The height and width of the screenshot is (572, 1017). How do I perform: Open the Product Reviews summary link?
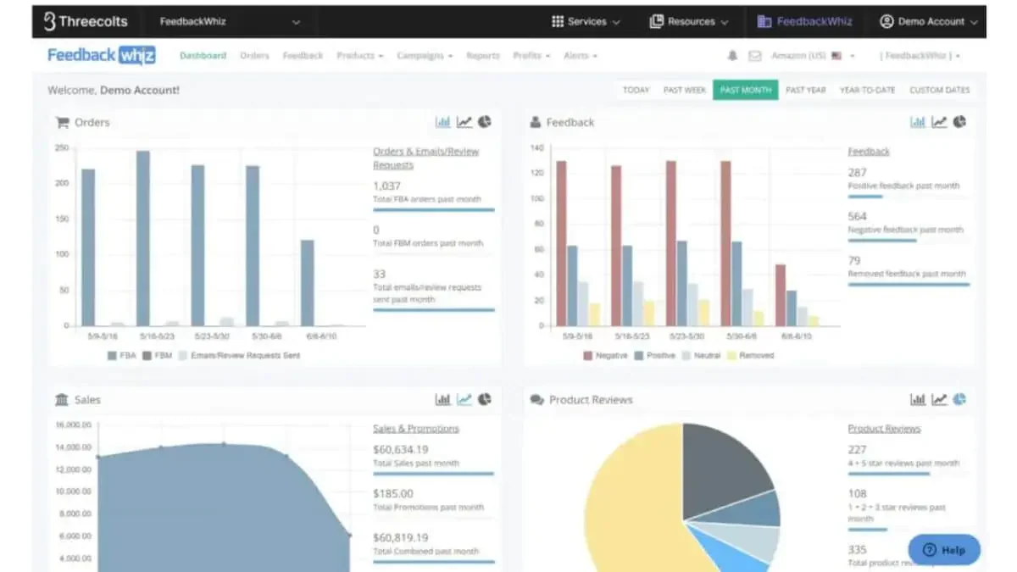884,429
